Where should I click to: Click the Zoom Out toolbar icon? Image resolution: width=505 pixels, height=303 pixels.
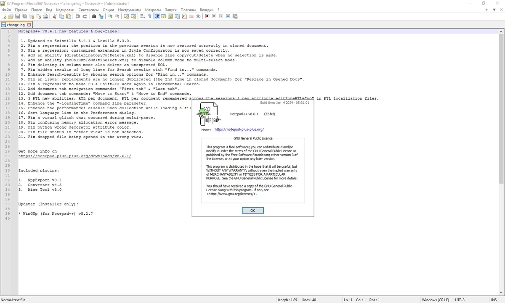coord(117,16)
